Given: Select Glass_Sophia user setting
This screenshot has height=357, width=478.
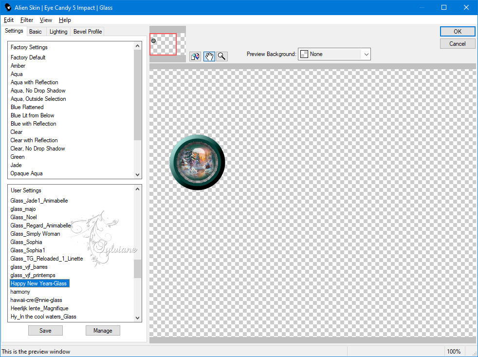Looking at the screenshot, I should pos(26,242).
